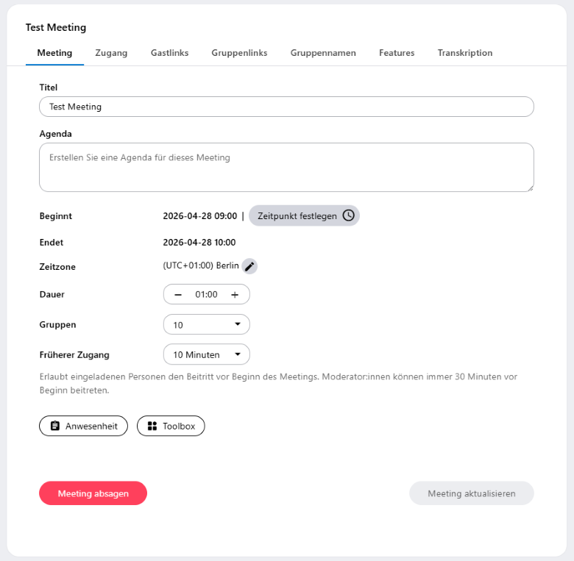Click the Meeting aktualisieren button
Viewport: 574px width, 561px height.
point(471,493)
